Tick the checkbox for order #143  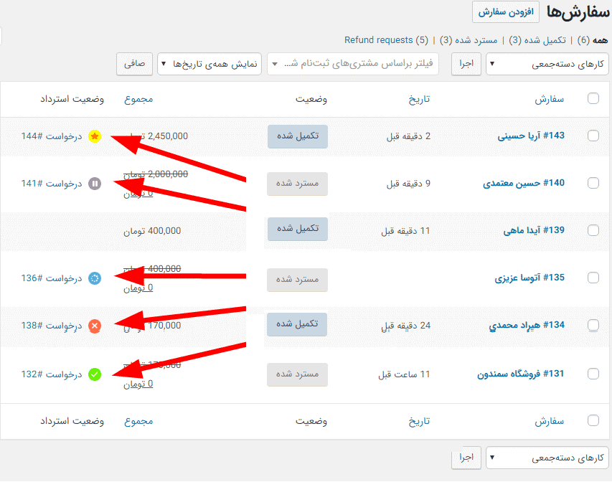click(x=593, y=136)
